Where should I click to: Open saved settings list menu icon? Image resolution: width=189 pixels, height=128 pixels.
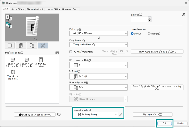[x=57, y=53]
